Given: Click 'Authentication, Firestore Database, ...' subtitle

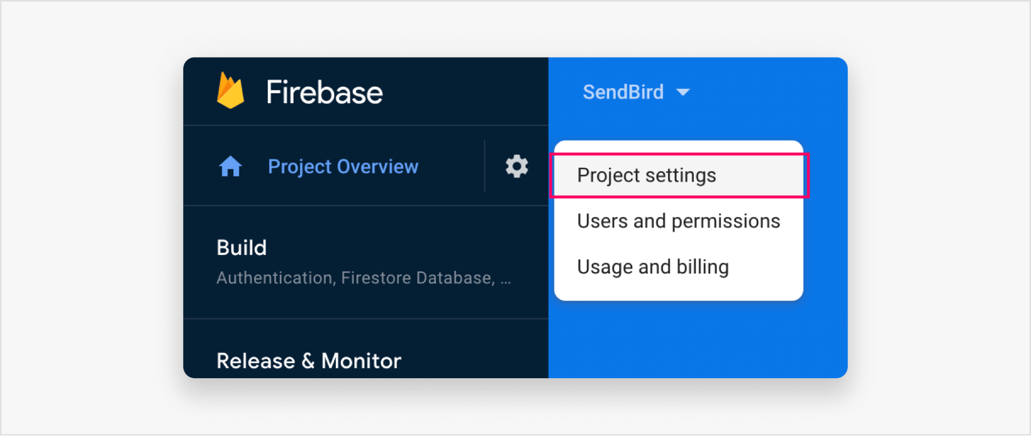Looking at the screenshot, I should point(364,278).
